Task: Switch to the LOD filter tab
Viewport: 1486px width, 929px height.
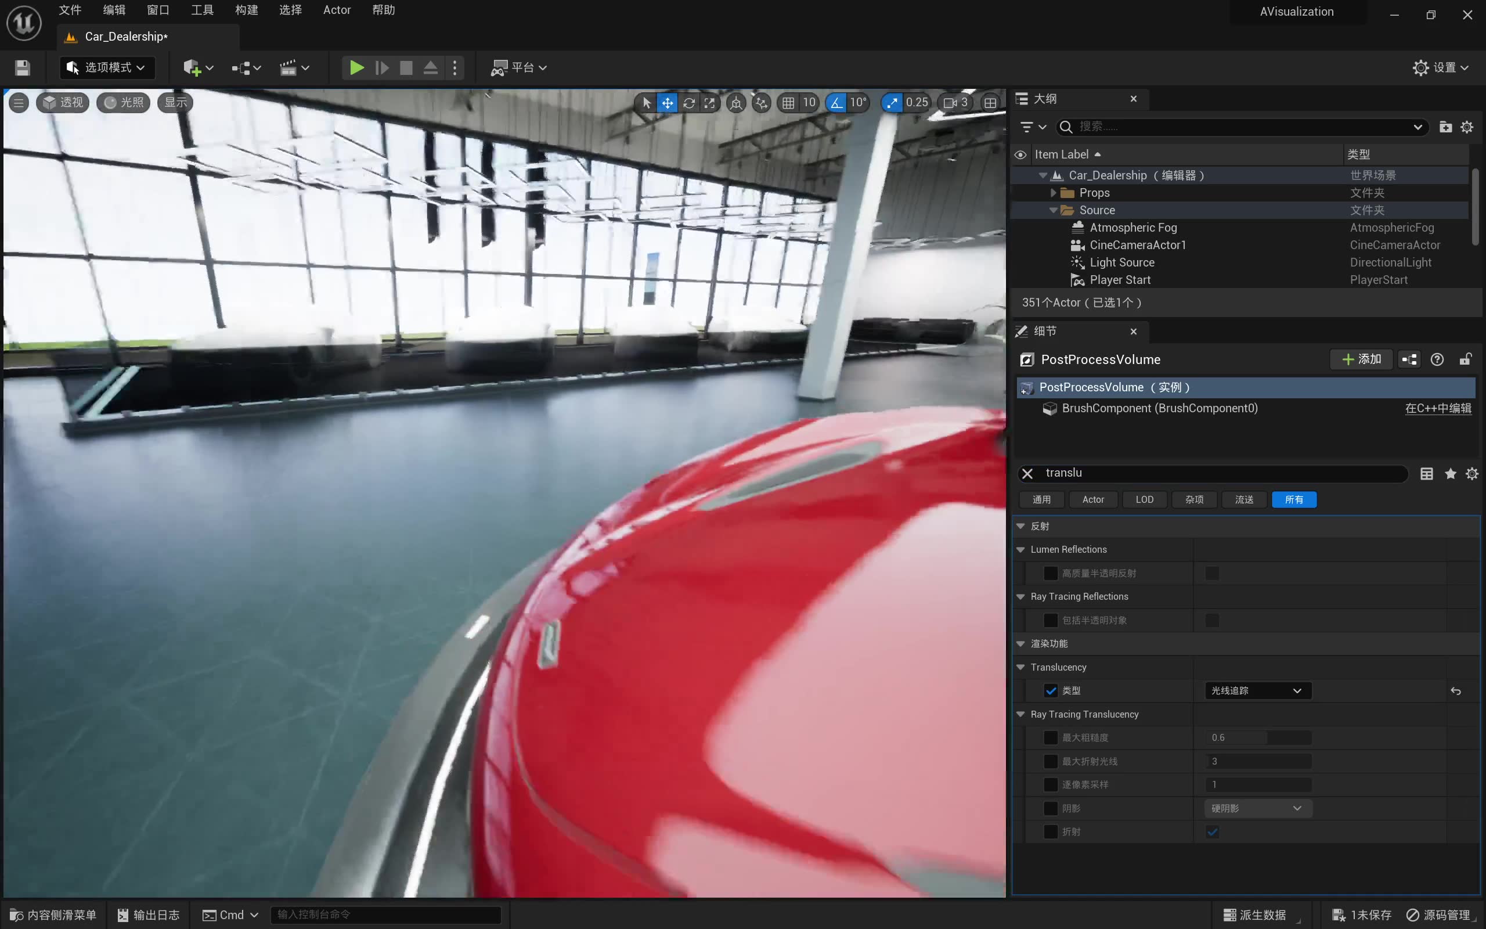Action: tap(1144, 499)
